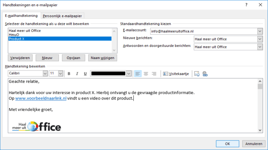
Task: Click the insert hyperlink icon
Action: pos(205,74)
